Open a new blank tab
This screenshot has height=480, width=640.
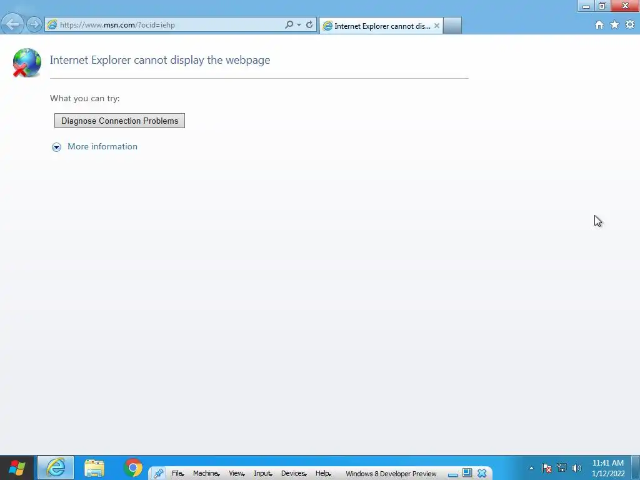pos(452,26)
